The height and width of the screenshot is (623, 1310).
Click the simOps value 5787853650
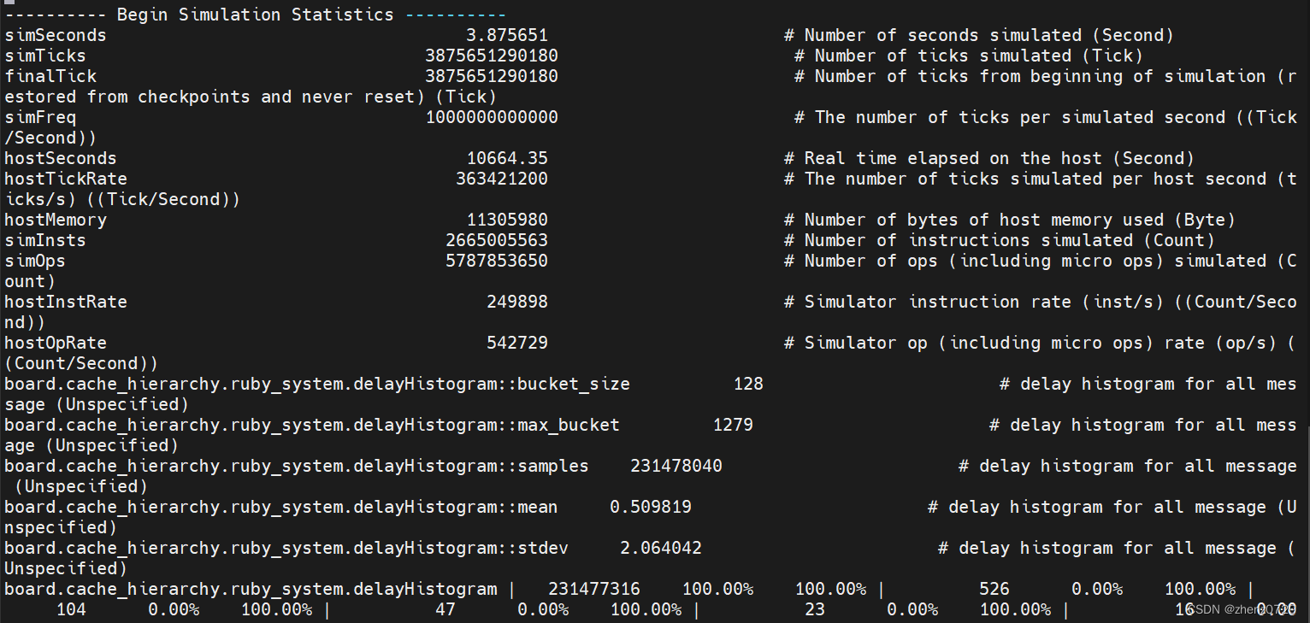coord(497,261)
